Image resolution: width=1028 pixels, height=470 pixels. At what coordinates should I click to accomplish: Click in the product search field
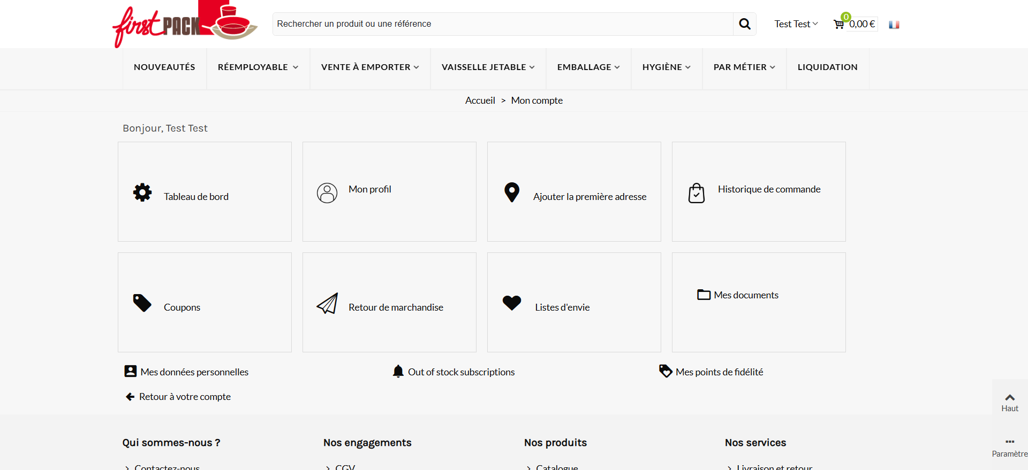[x=502, y=24]
